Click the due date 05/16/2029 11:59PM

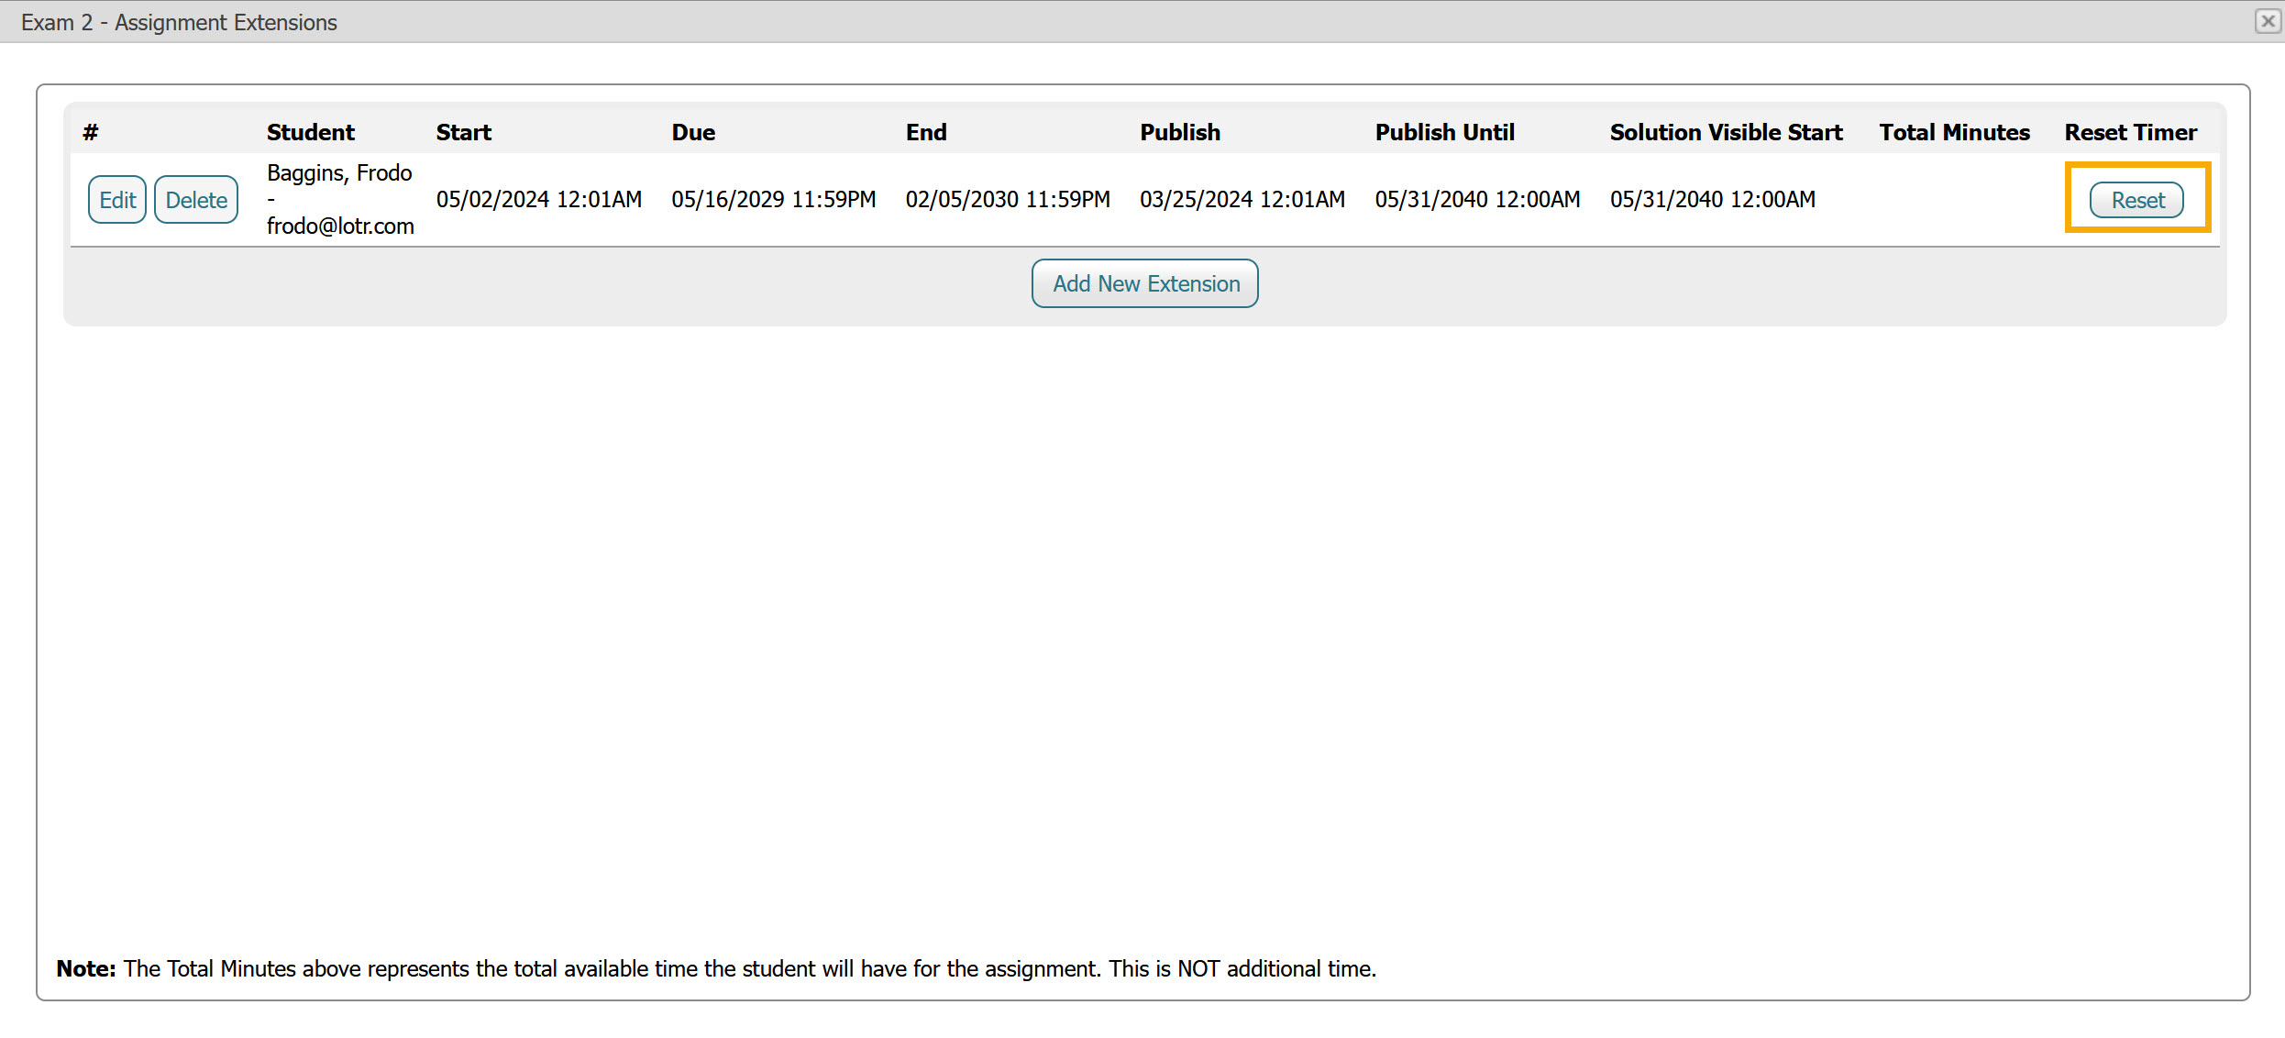(x=773, y=200)
